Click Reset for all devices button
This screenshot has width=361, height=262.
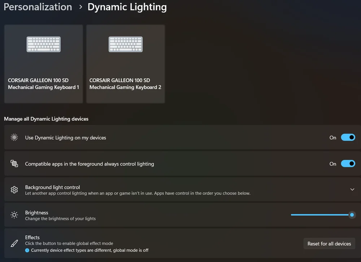point(329,244)
